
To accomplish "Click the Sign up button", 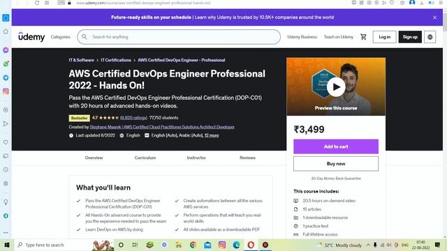I will [410, 37].
